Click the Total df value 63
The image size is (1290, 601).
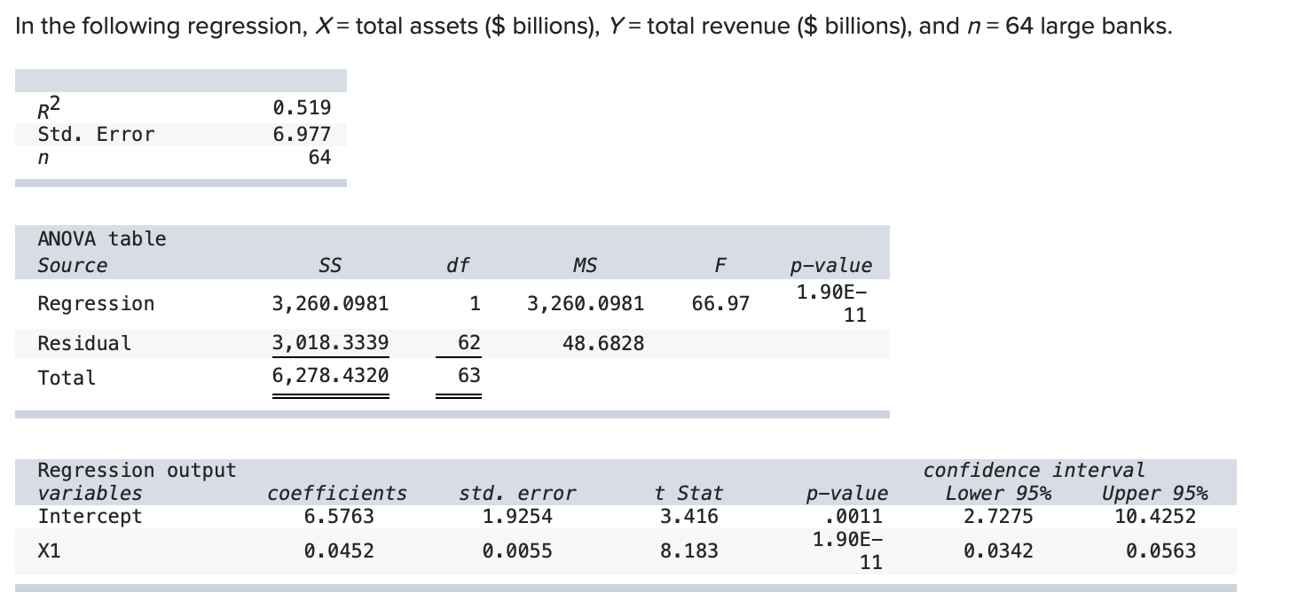pos(468,375)
